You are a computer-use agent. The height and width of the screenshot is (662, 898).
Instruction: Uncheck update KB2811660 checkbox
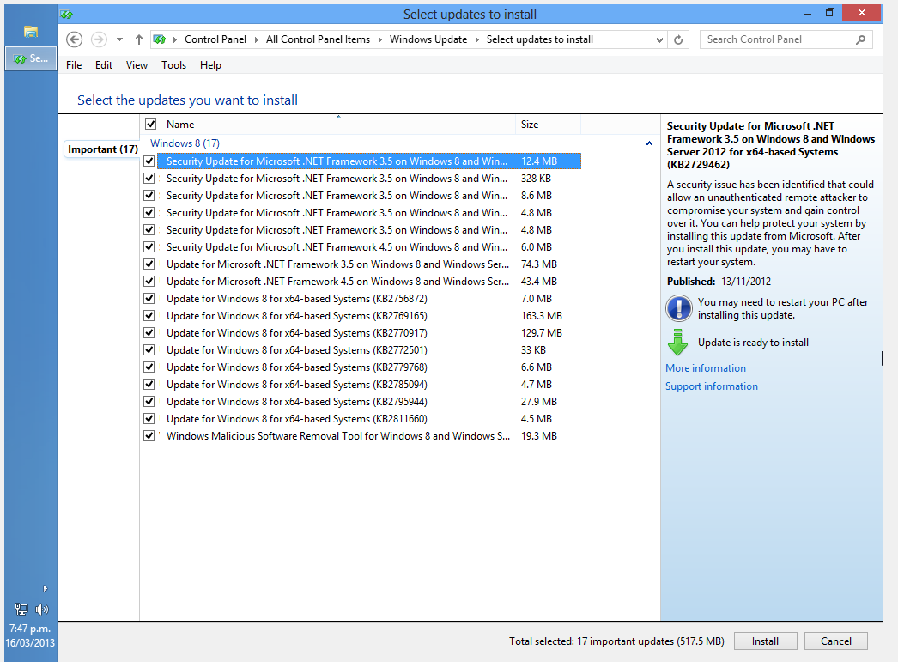click(149, 419)
